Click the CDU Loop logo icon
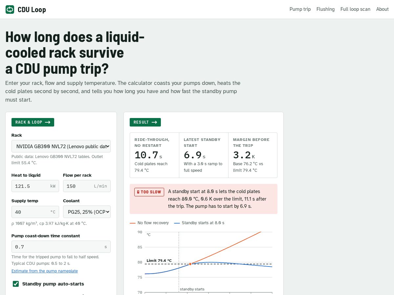The image size is (394, 295). point(10,10)
